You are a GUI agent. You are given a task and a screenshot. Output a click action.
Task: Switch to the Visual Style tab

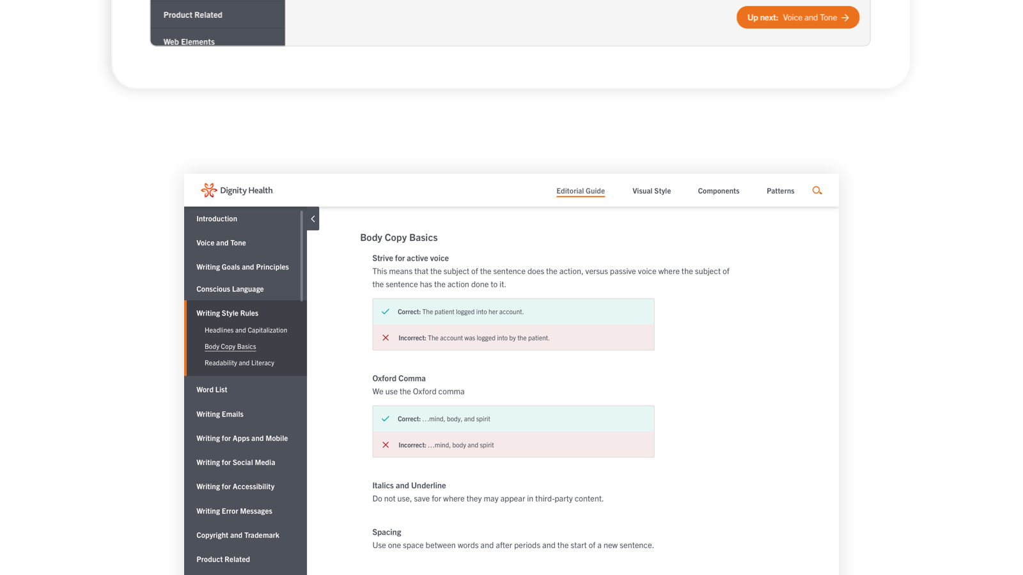point(652,191)
